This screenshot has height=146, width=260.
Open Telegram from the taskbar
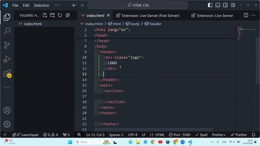(130, 142)
